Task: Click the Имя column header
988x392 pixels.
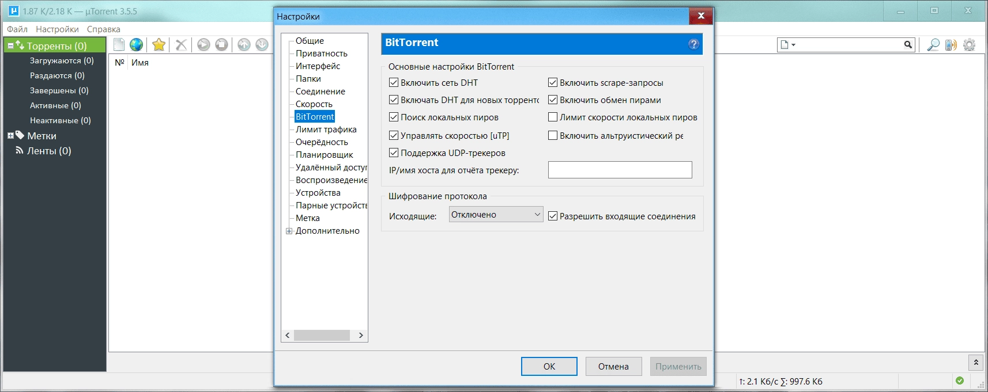Action: (140, 62)
